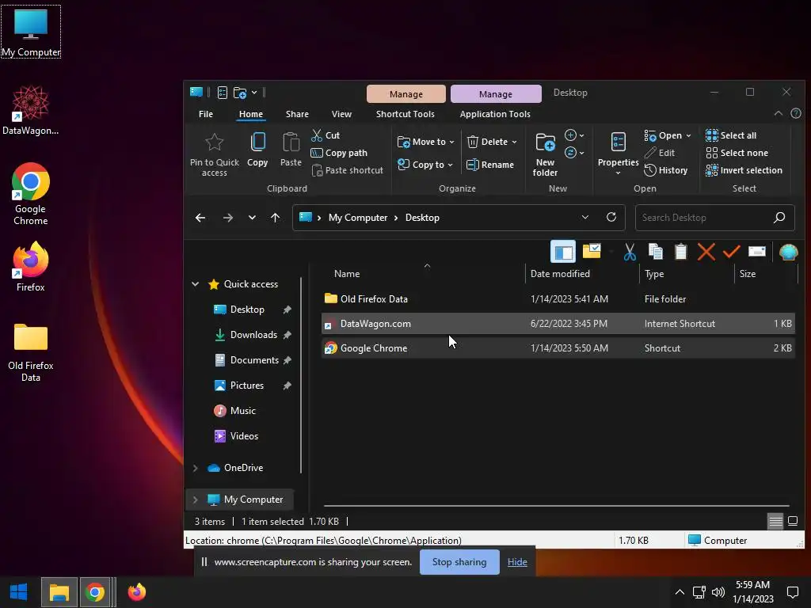Open the address bar history dropdown
This screenshot has width=811, height=608.
click(x=585, y=217)
